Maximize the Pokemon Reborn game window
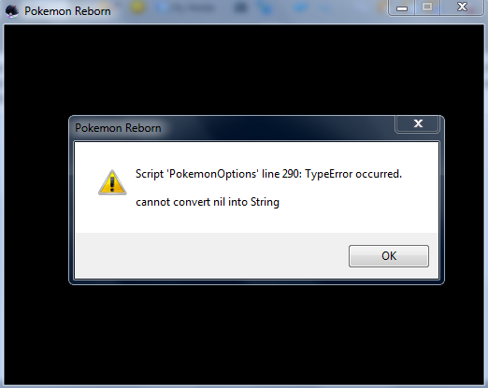 click(x=427, y=7)
